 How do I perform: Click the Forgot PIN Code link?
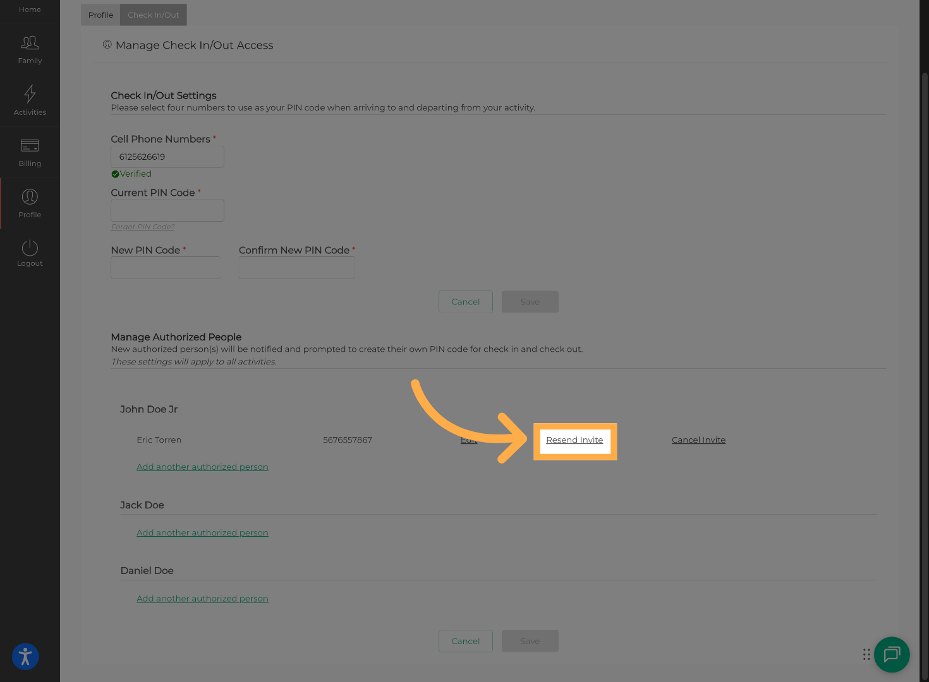tap(143, 227)
